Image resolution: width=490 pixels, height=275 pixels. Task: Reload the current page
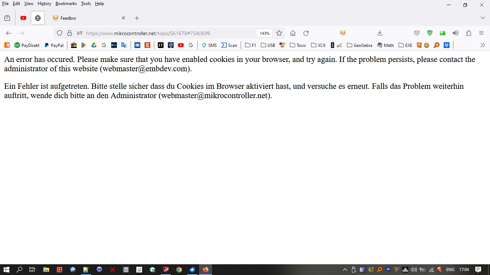click(306, 33)
